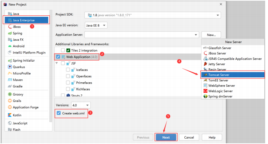Select Java Enterprise project type

[26, 20]
